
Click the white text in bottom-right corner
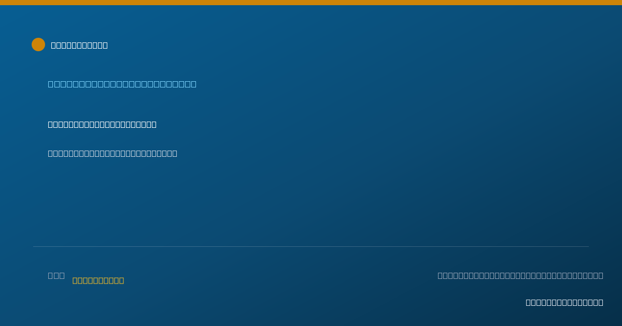pos(564,302)
